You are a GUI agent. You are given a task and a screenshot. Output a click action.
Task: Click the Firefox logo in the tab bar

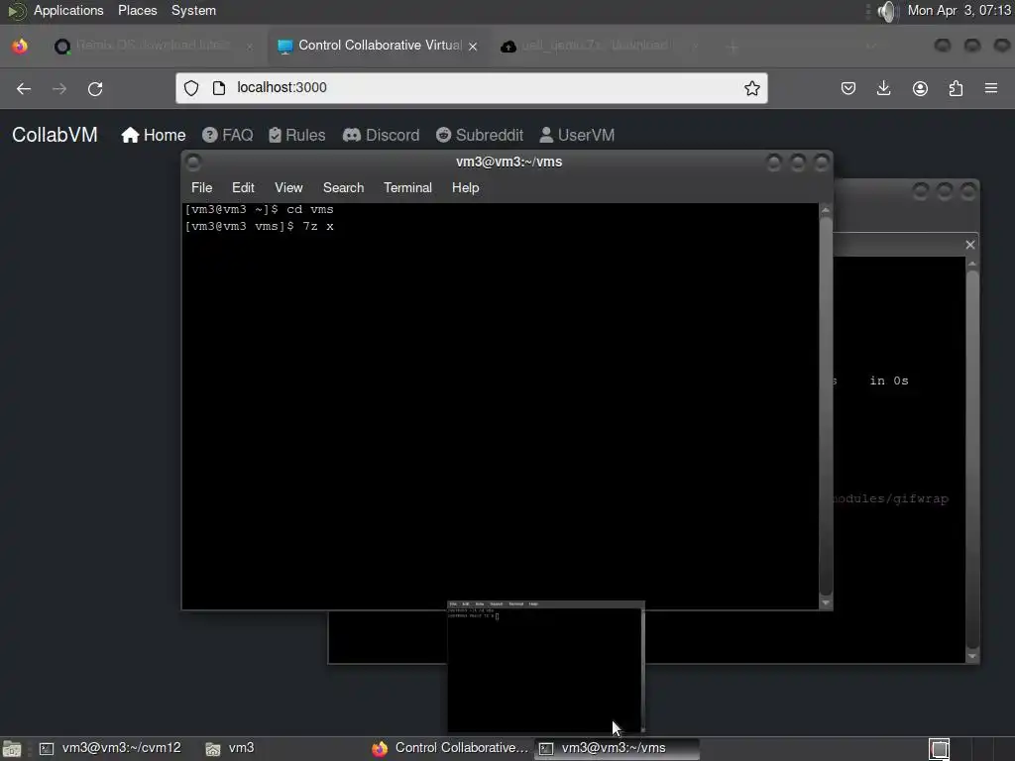click(20, 46)
